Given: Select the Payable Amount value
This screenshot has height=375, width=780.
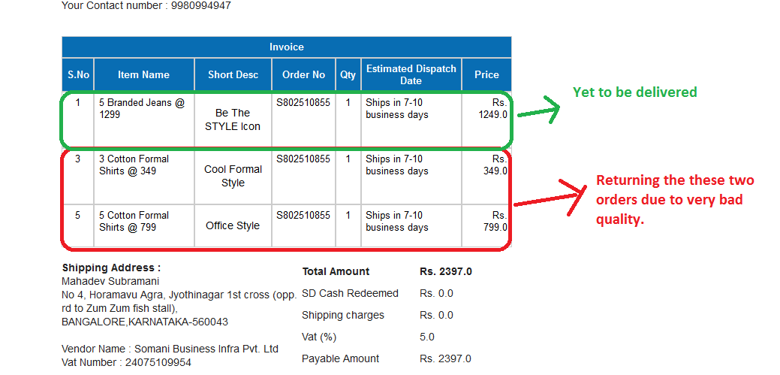Looking at the screenshot, I should [x=445, y=358].
